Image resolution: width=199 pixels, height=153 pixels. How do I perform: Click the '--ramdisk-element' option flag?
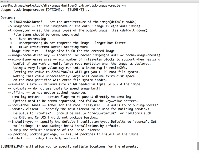click(x=25, y=109)
